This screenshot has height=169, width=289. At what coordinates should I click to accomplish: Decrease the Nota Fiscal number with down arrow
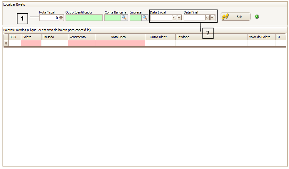point(61,19)
